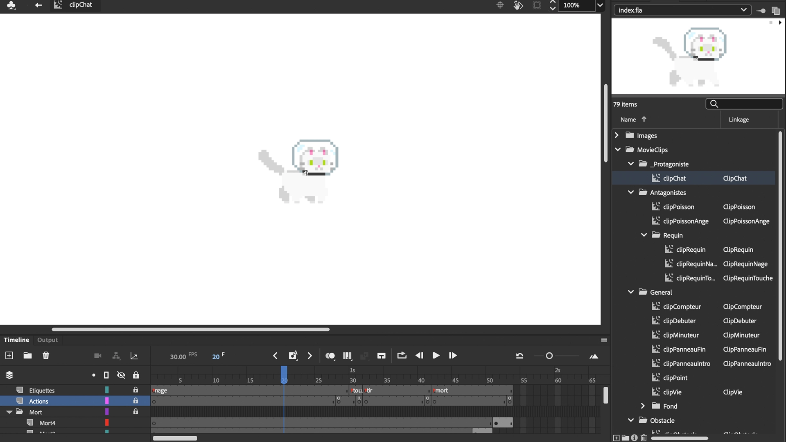Unlock the Etiquettes layer
This screenshot has height=442, width=786.
(136, 390)
